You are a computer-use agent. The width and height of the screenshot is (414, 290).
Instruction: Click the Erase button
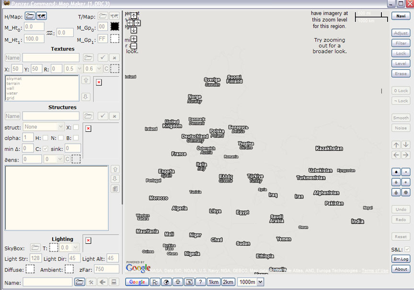click(401, 74)
